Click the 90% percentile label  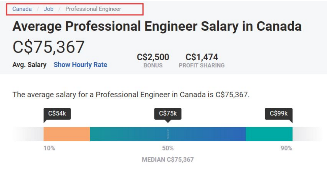pyautogui.click(x=286, y=148)
